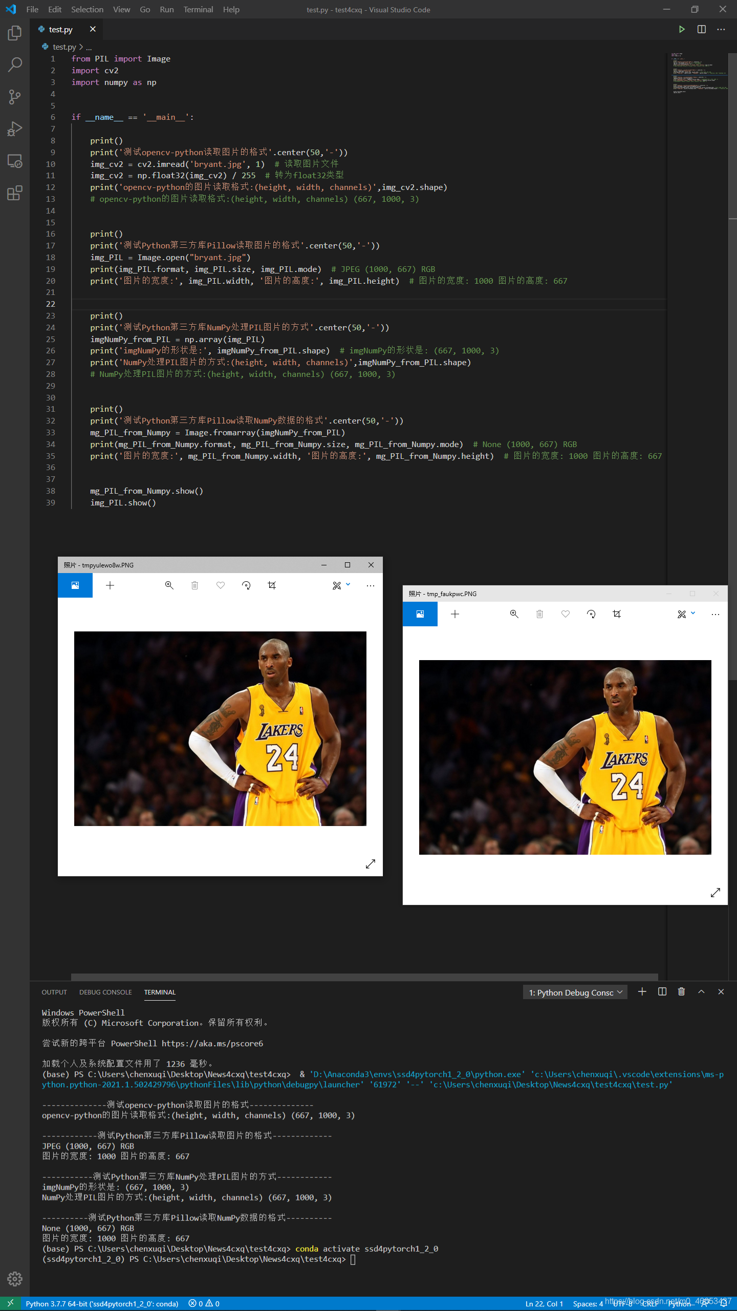Click zoom icon in tmpyulewo8w.PNG photo window
Viewport: 737px width, 1311px height.
[169, 585]
